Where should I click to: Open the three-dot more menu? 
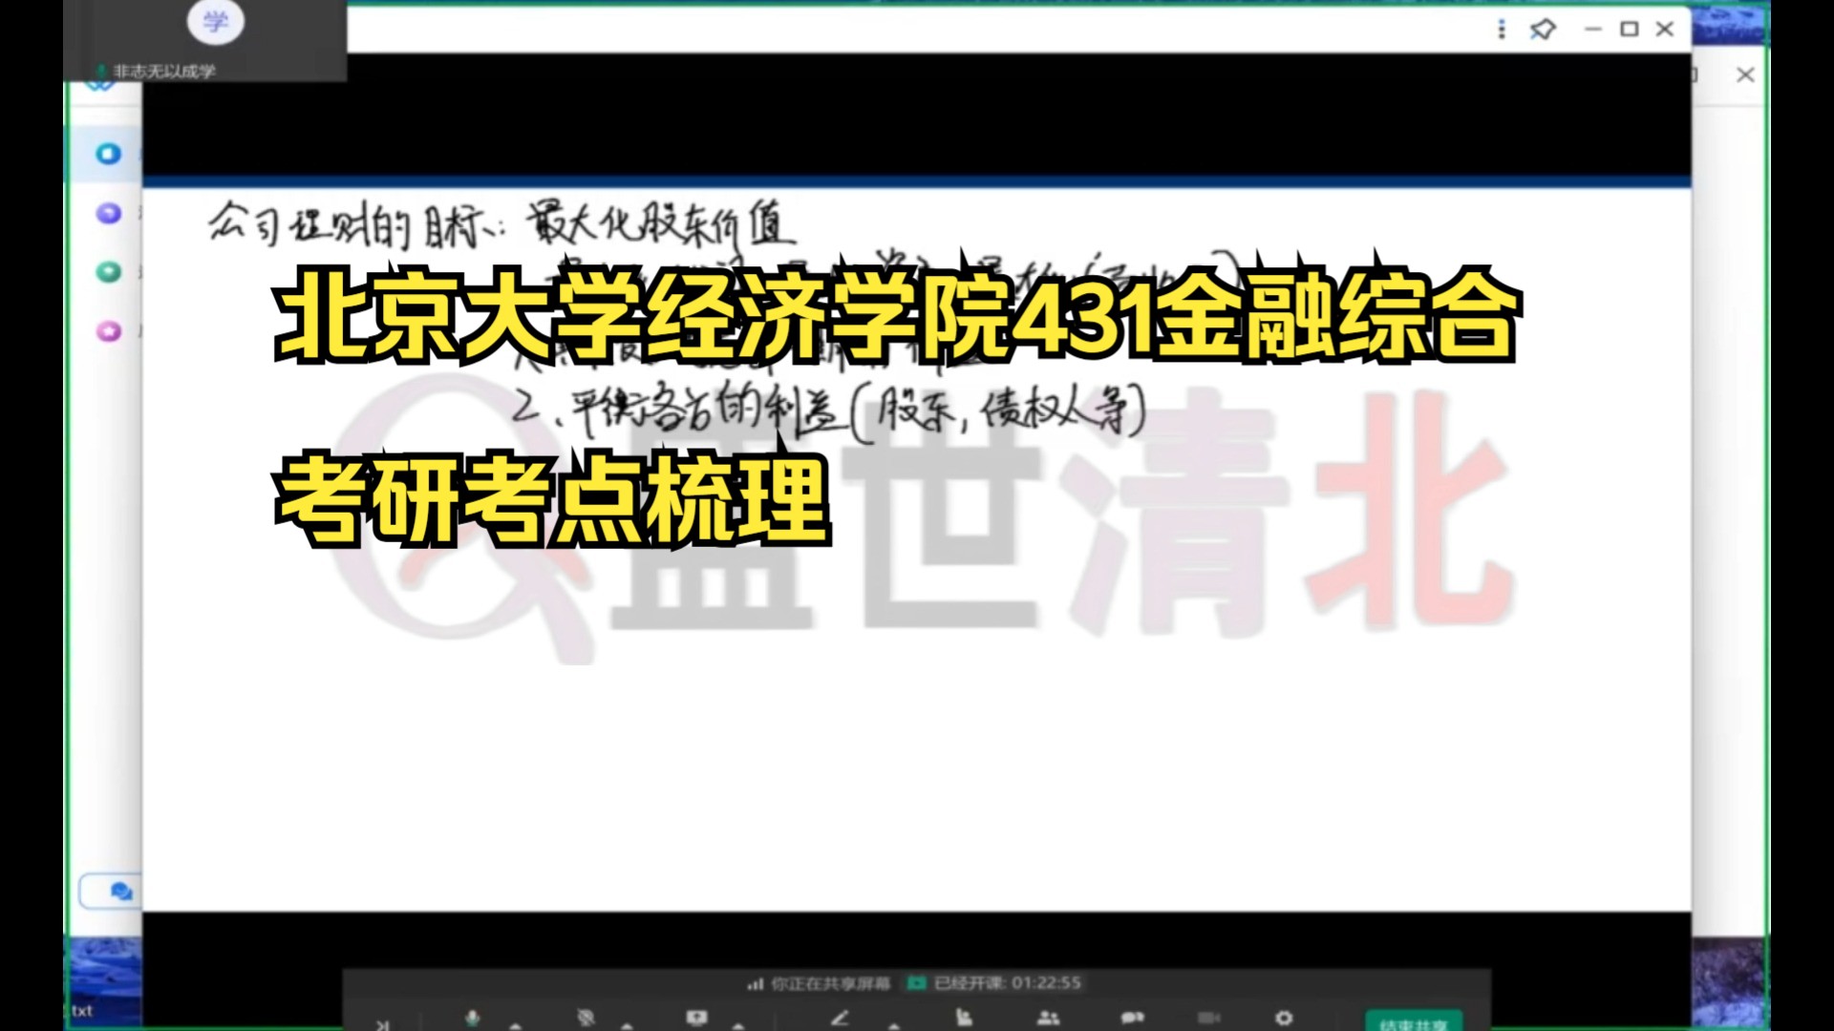coord(1502,30)
